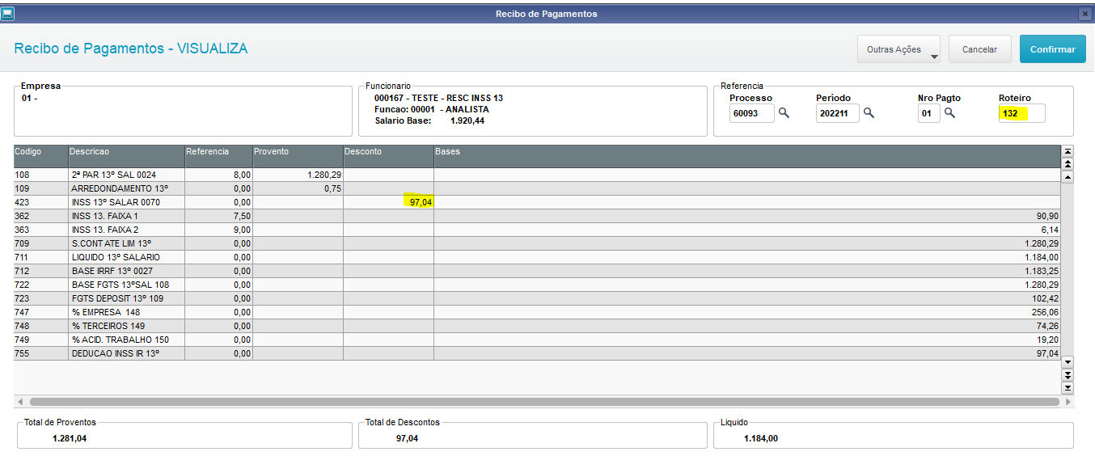The height and width of the screenshot is (456, 1095).
Task: Open lookup search next to Periodo field
Action: click(x=869, y=113)
